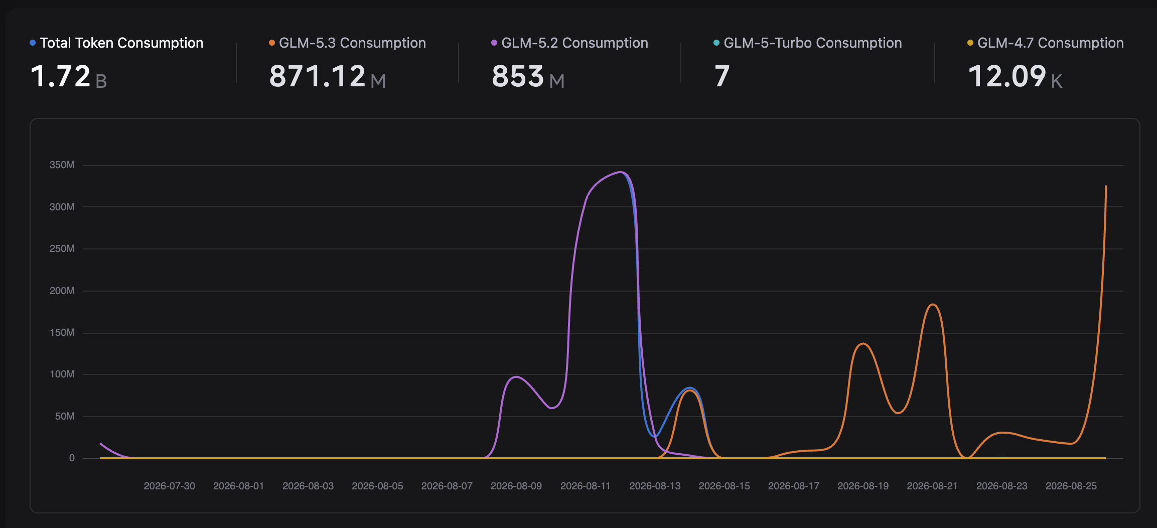Click the orange line's small peak near 2026-08-14

[690, 390]
